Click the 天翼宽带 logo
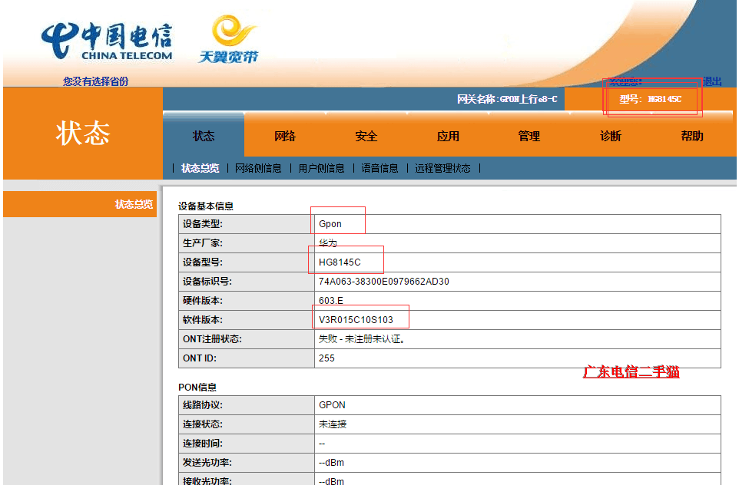Screen dimensions: 739x485 coord(230,40)
